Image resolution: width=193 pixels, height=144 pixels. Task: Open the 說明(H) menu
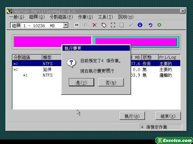pos(126,17)
